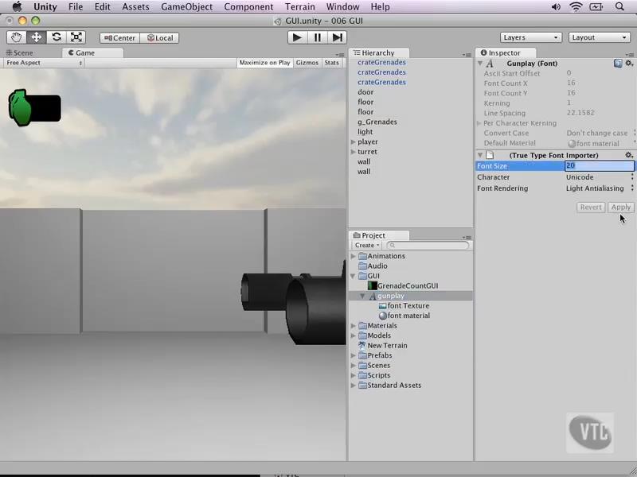Select the gunplay font icon

372,296
